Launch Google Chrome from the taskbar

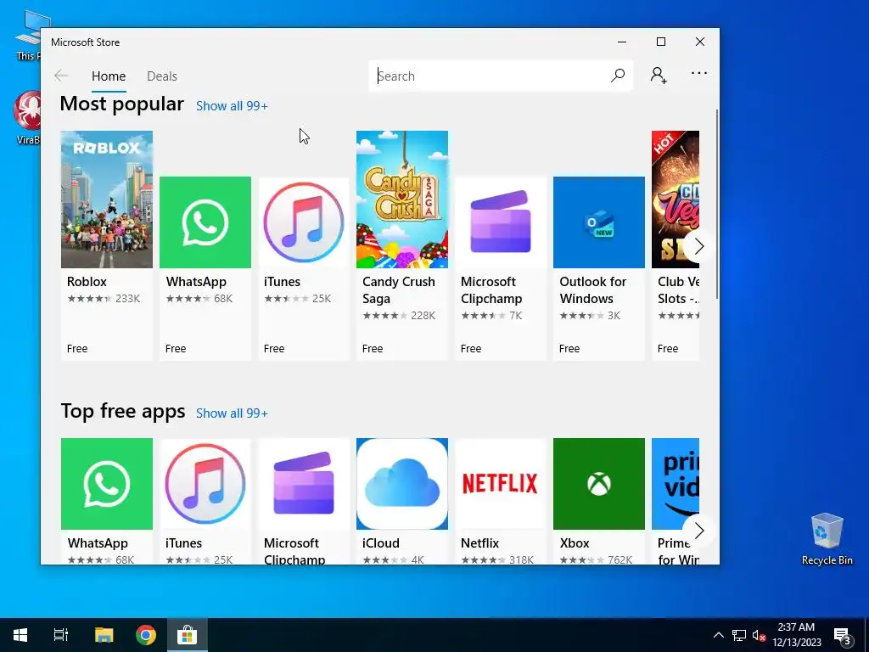click(x=146, y=635)
